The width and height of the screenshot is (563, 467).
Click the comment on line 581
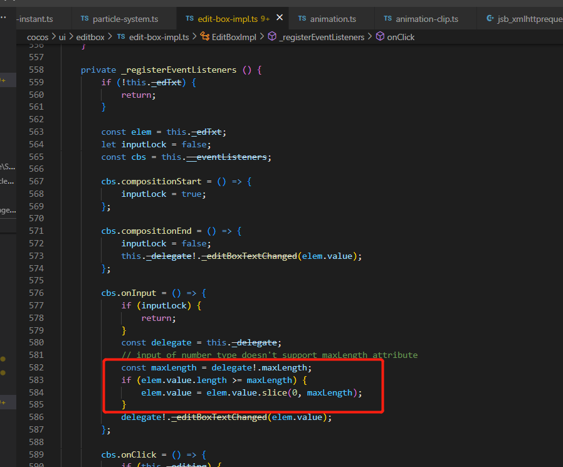(x=270, y=355)
